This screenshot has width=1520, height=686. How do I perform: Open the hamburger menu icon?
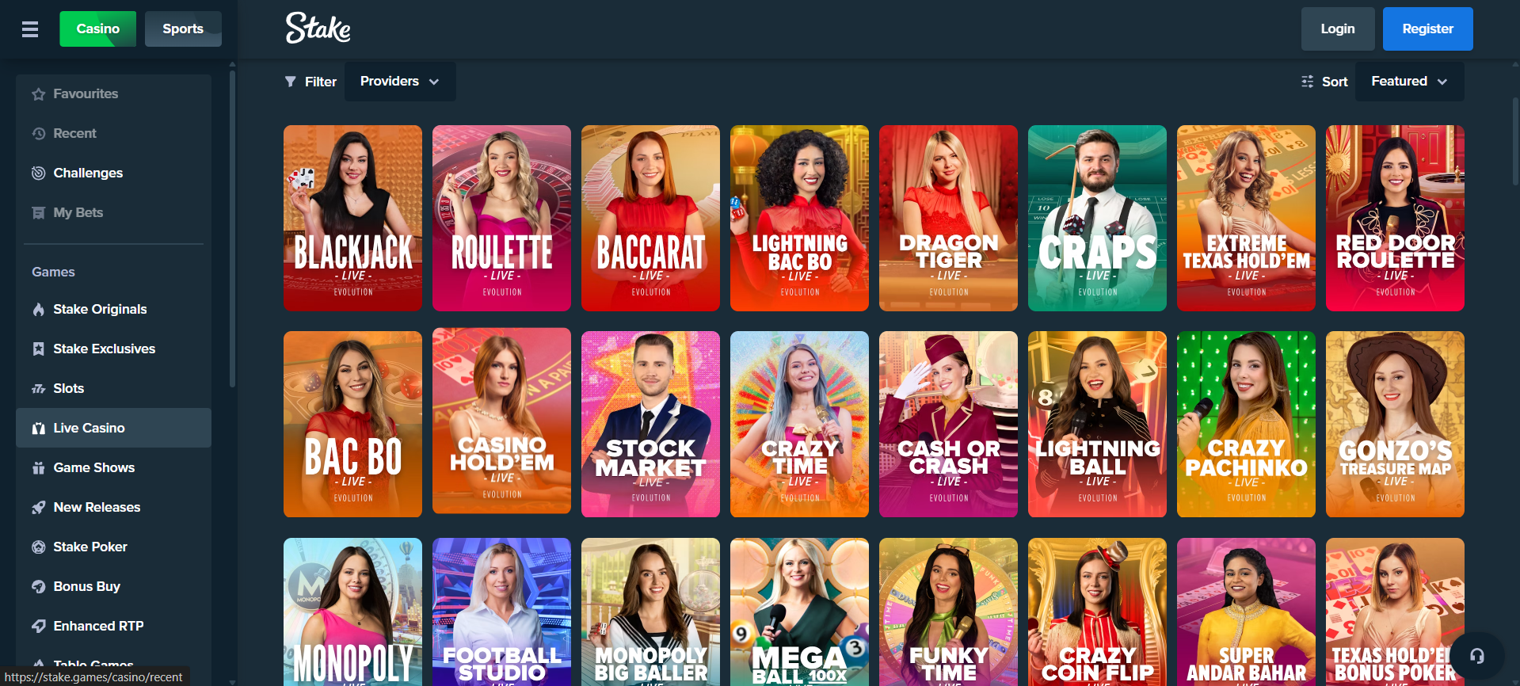pos(30,29)
